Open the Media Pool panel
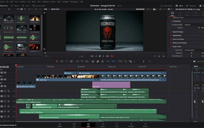The height and width of the screenshot is (128, 204). [4, 6]
